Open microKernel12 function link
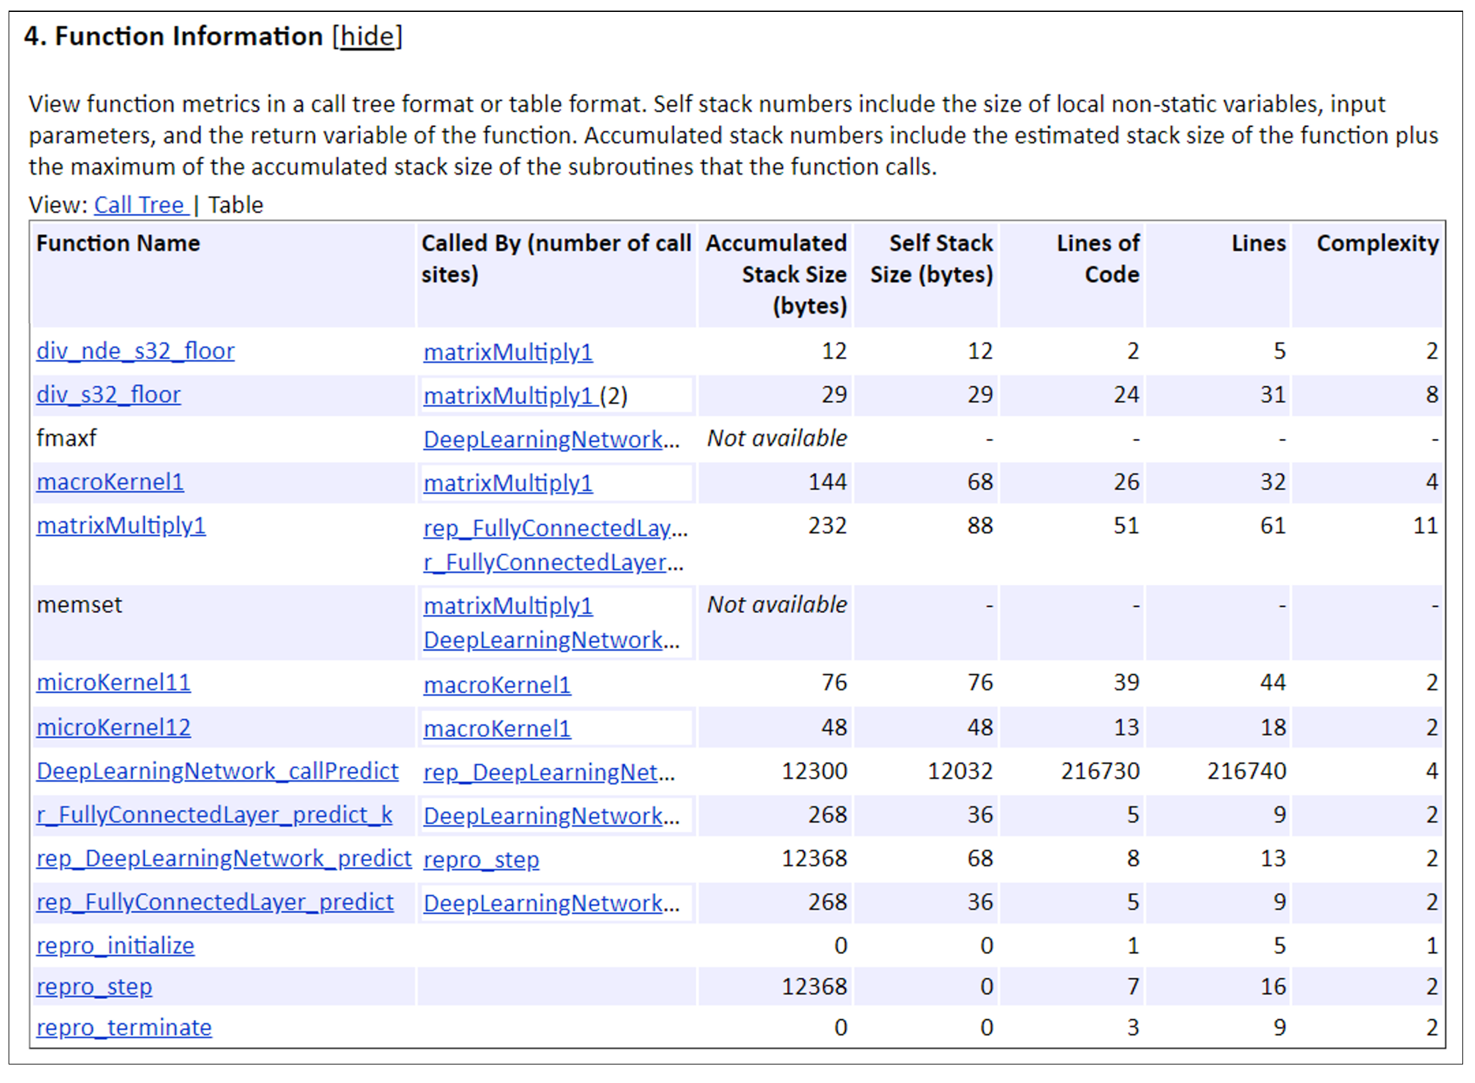The height and width of the screenshot is (1083, 1475). pyautogui.click(x=113, y=728)
